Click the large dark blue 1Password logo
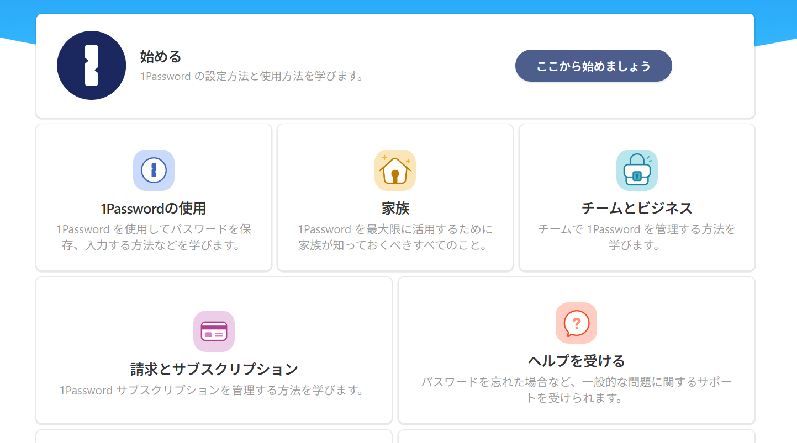This screenshot has height=443, width=797. pyautogui.click(x=91, y=66)
